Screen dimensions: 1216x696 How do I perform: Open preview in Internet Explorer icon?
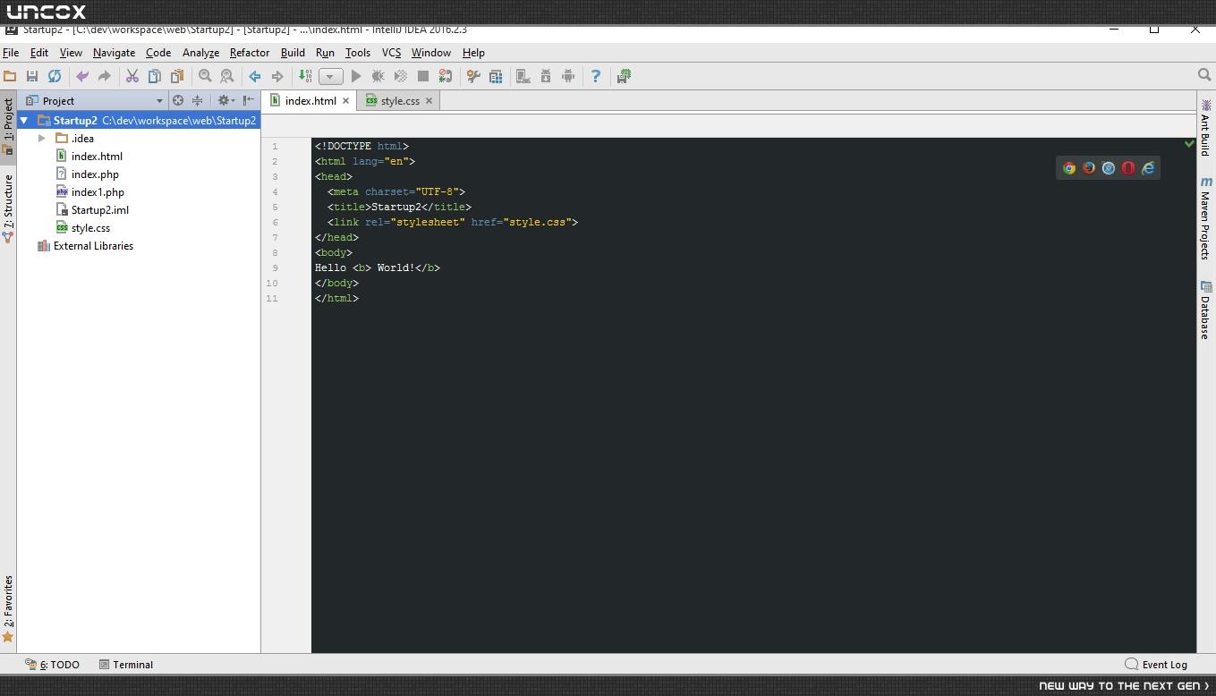(x=1148, y=168)
